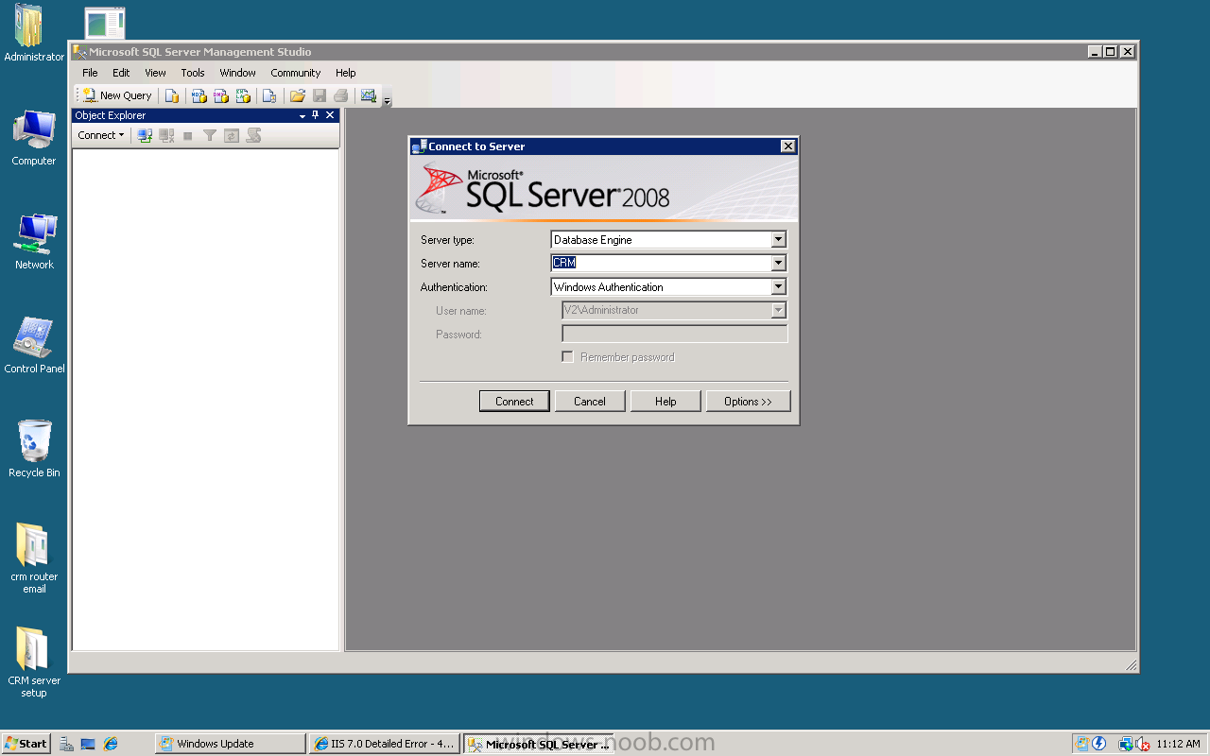Click the Cancel button
This screenshot has width=1210, height=756.
tap(590, 402)
